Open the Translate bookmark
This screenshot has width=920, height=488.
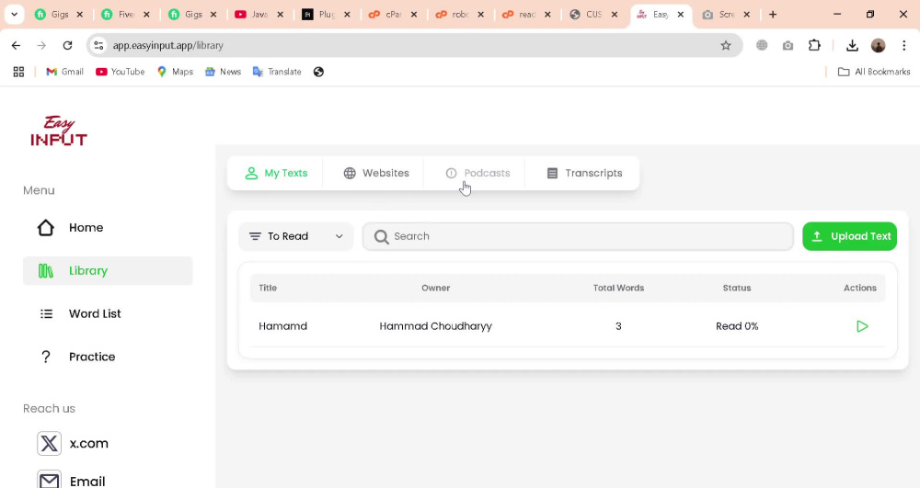277,72
